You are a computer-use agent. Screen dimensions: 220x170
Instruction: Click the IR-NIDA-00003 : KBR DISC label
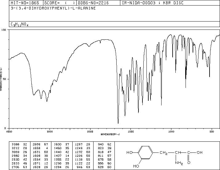pos(153,3)
